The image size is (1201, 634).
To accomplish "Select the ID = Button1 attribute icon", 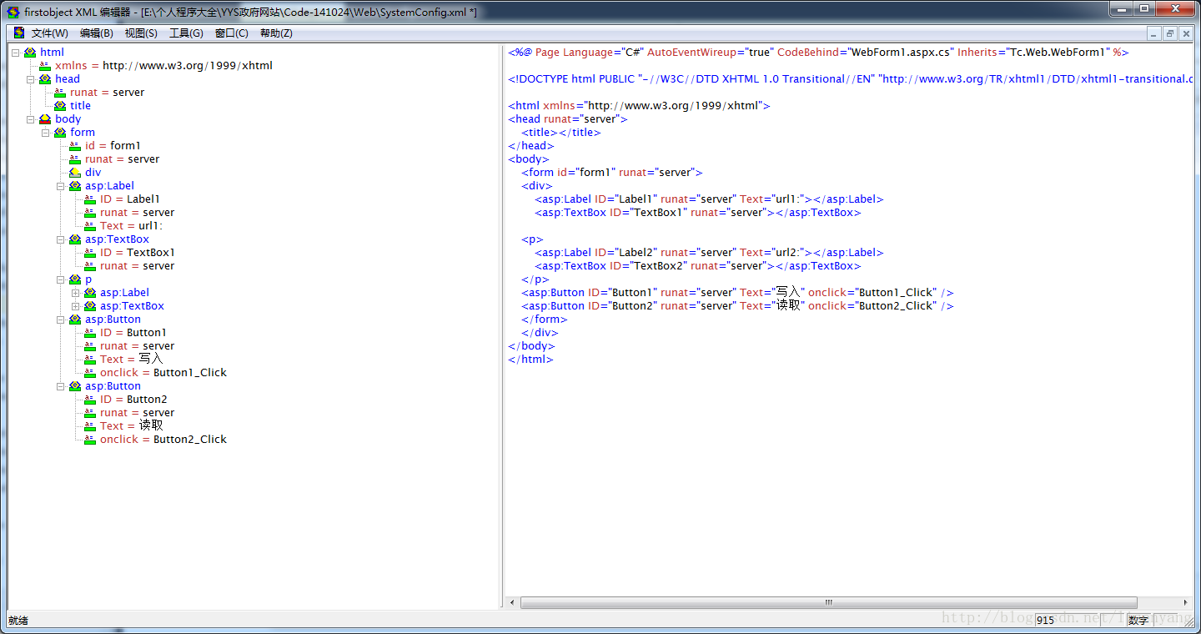I will (x=90, y=333).
